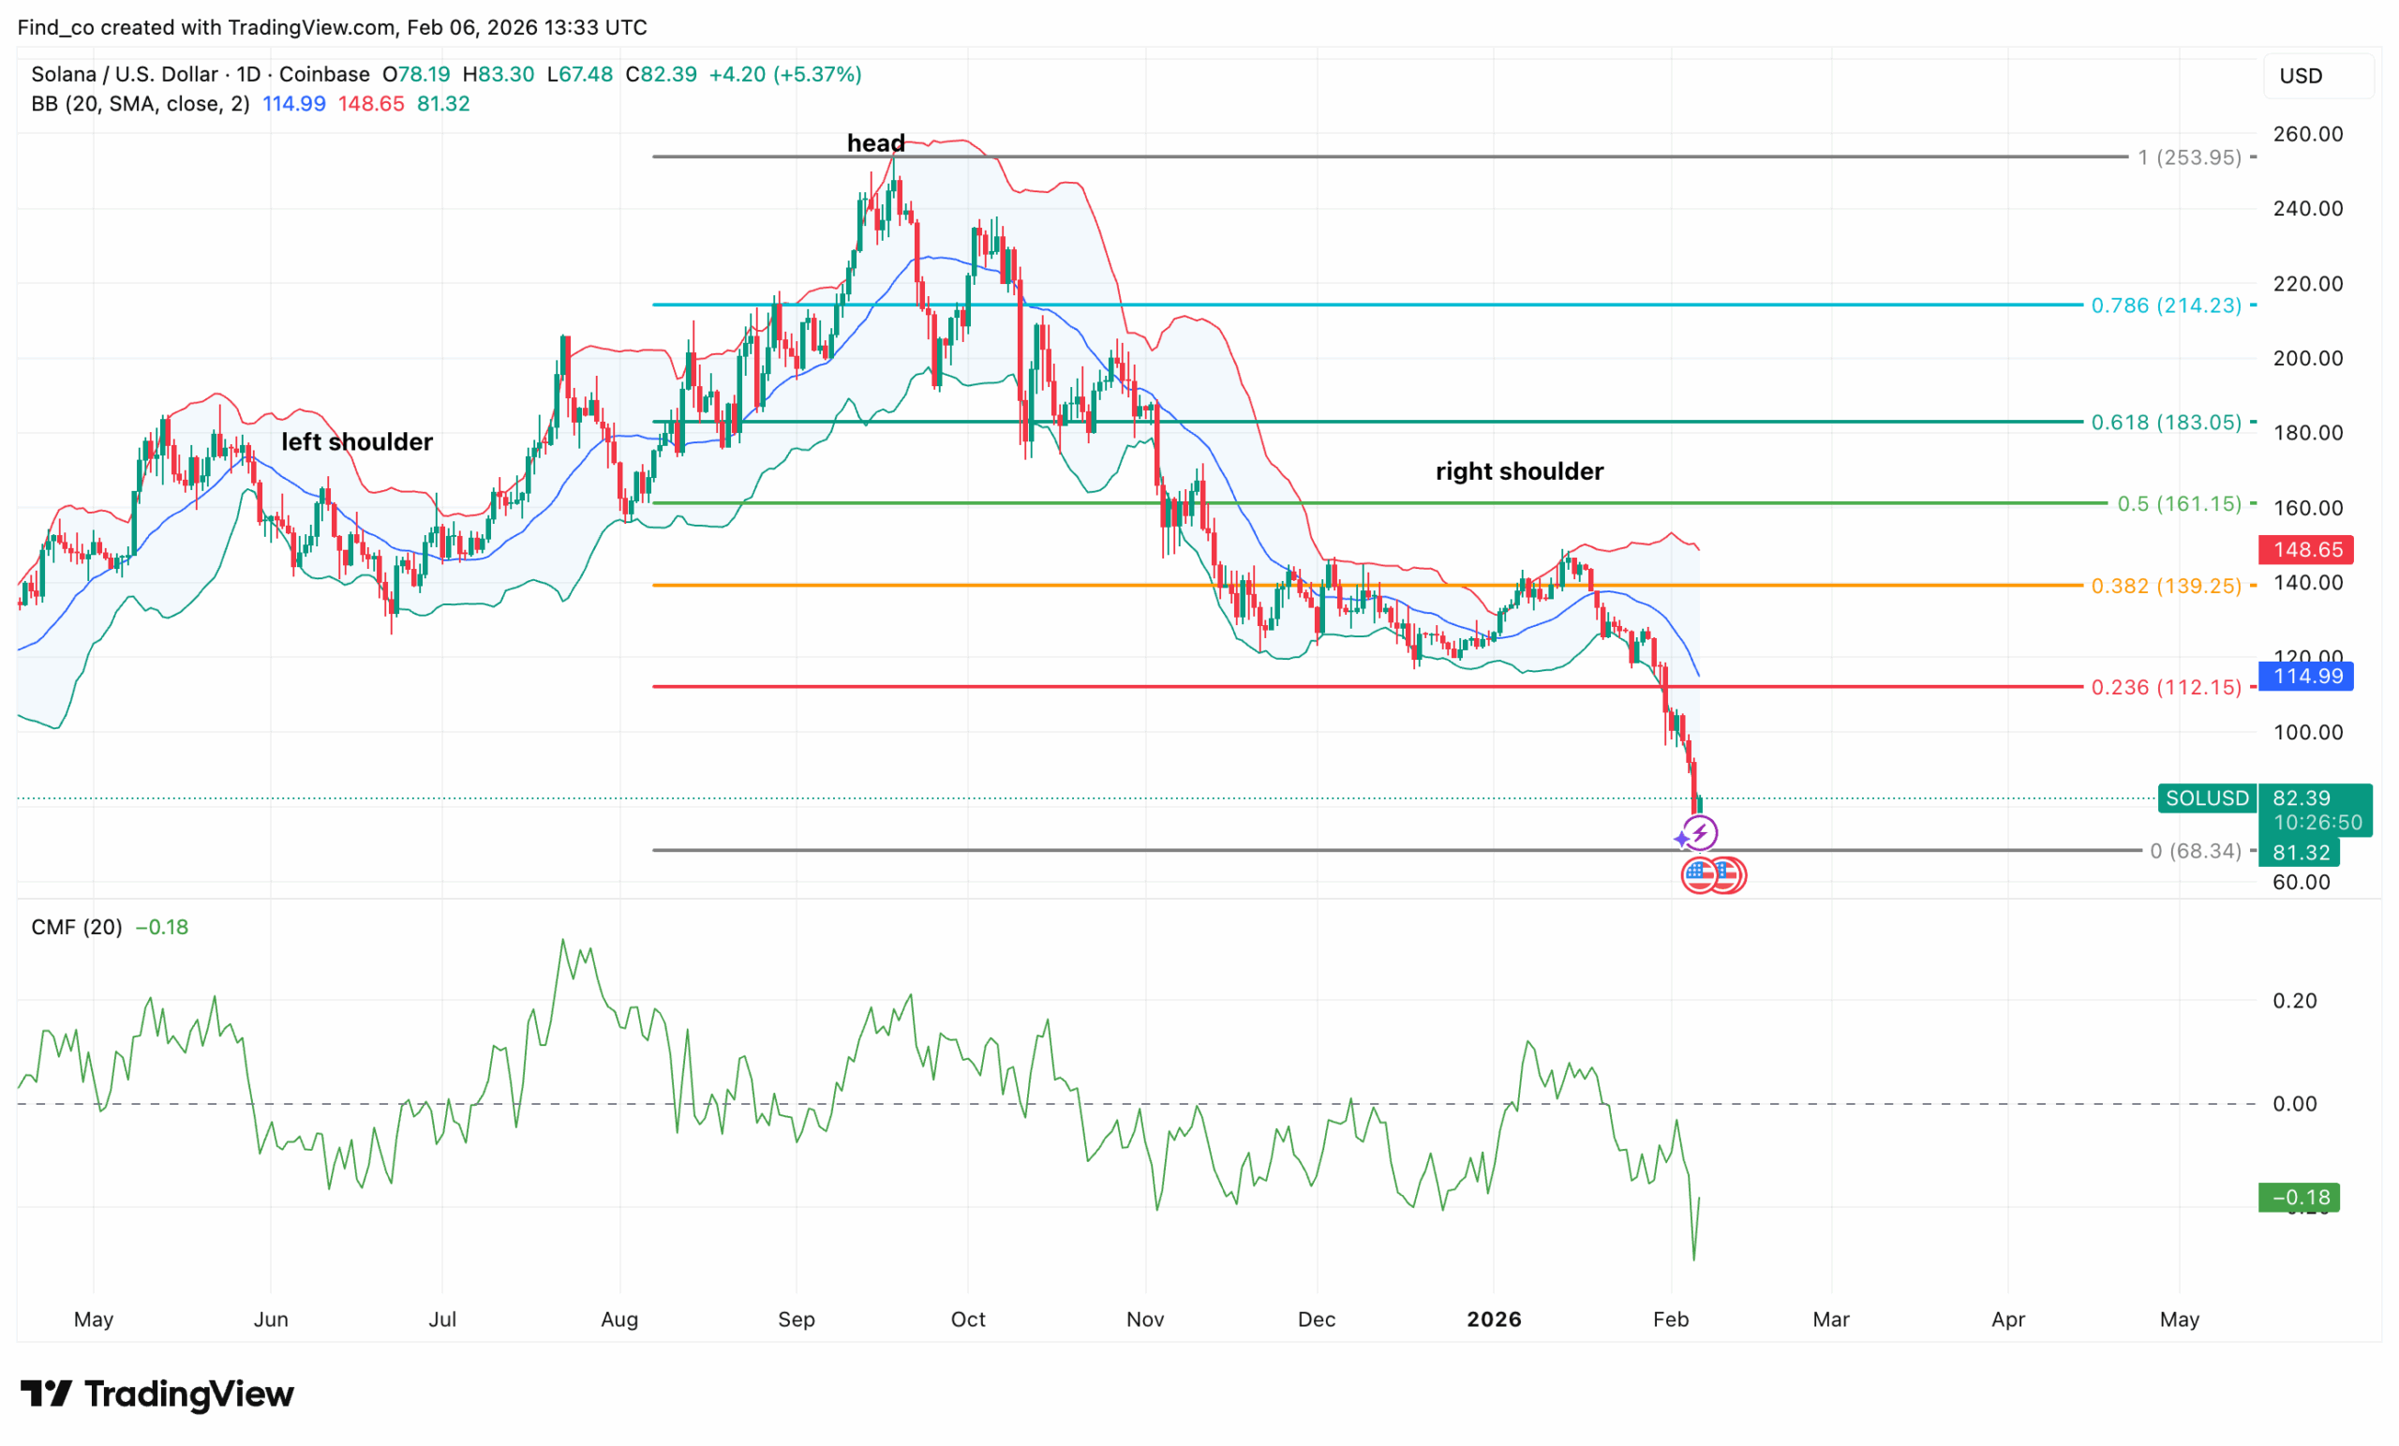
Task: Click the 0.20 CMF axis tick
Action: tap(2295, 1001)
